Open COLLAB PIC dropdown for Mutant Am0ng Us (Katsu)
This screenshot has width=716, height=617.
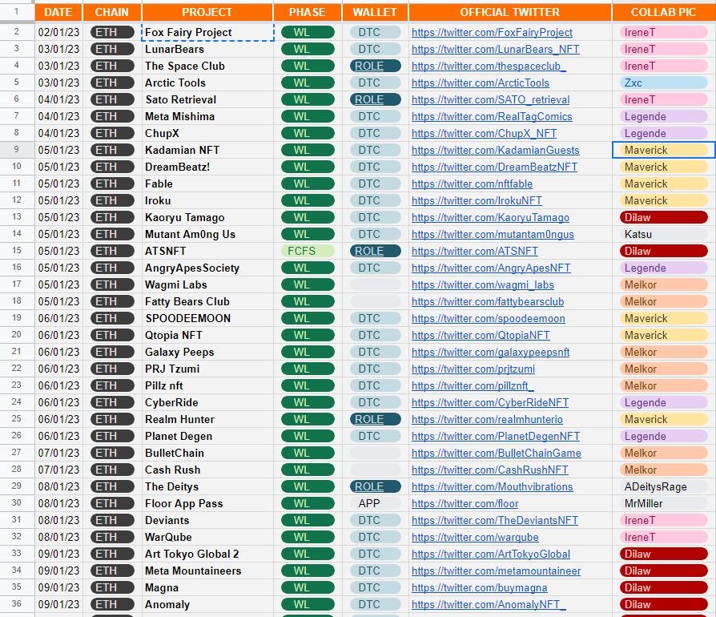pyautogui.click(x=664, y=234)
